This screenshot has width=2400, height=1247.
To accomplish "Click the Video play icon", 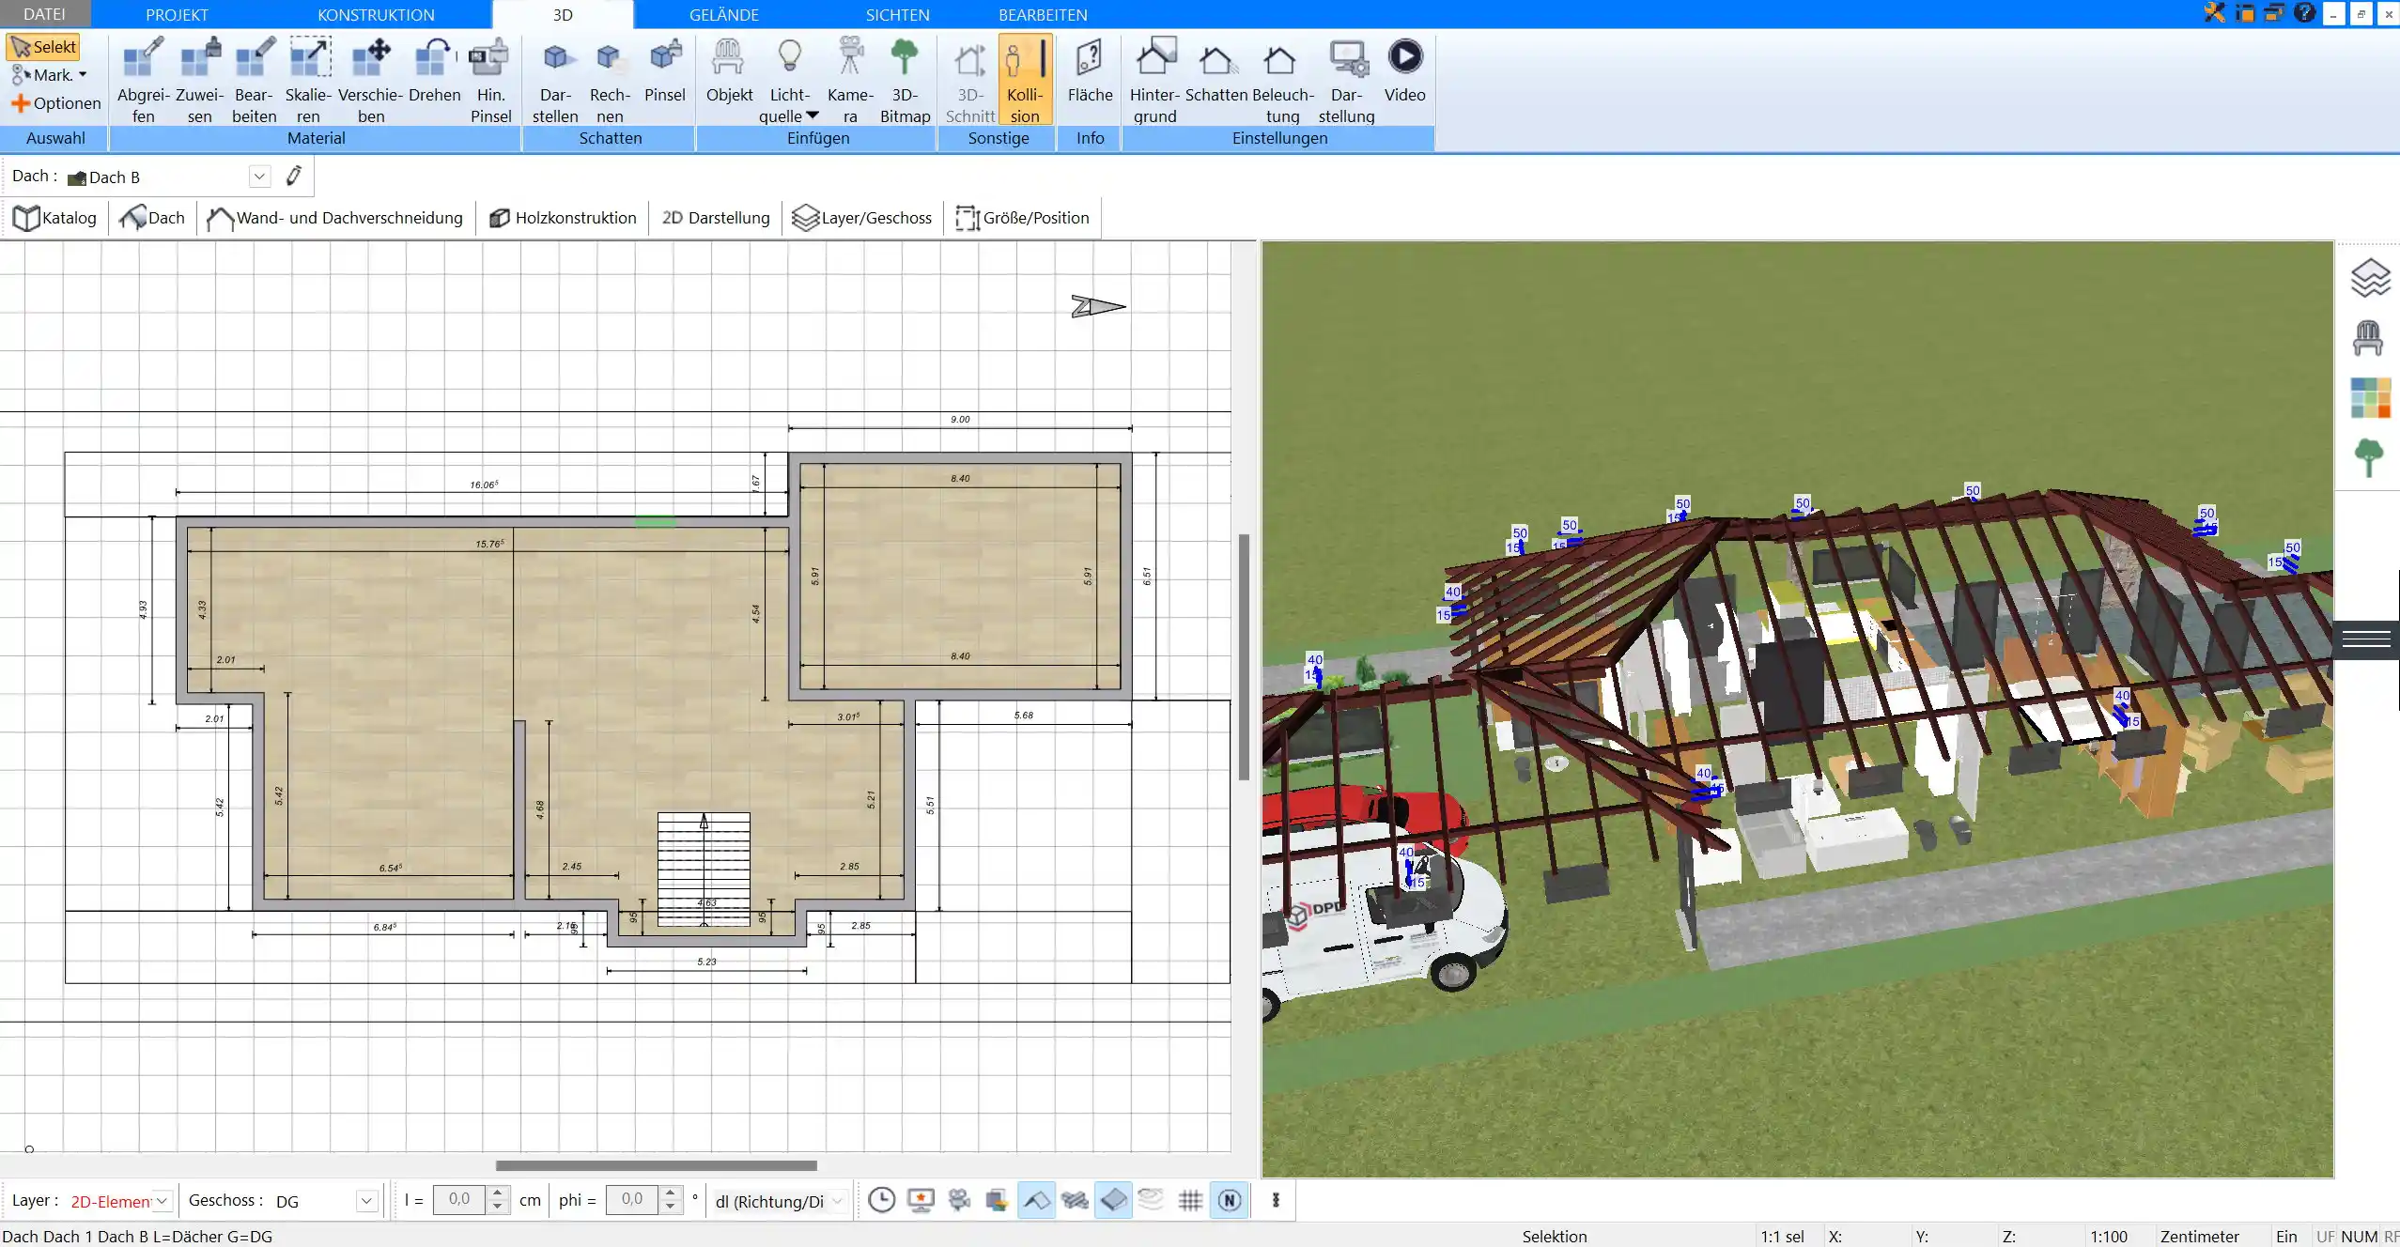I will 1404,56.
